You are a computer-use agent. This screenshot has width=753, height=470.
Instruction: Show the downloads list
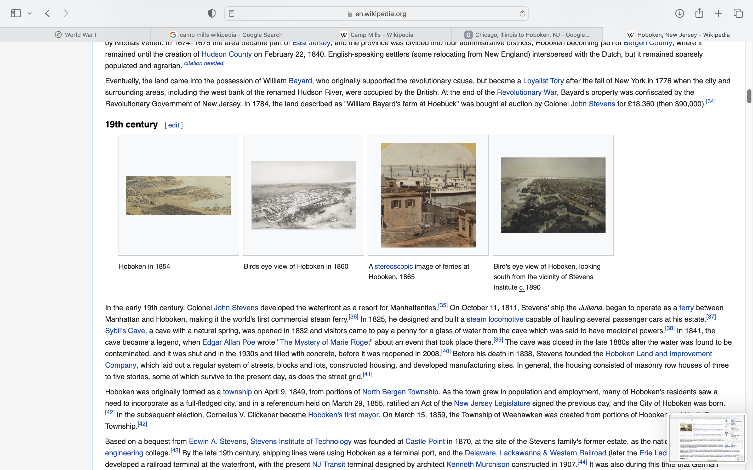point(680,13)
